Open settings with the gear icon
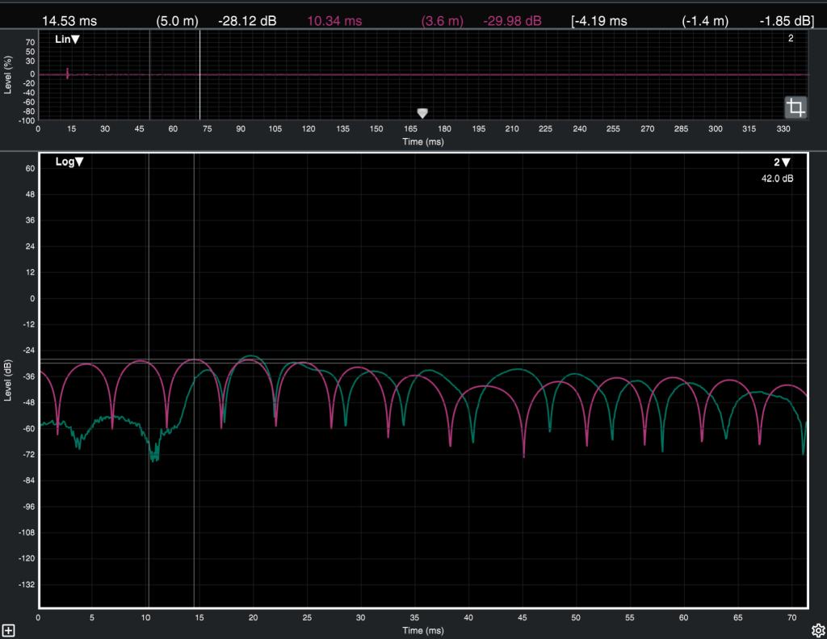The height and width of the screenshot is (639, 827). (x=817, y=629)
